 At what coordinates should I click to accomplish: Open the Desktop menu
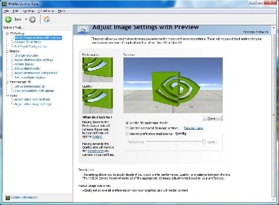28,11
